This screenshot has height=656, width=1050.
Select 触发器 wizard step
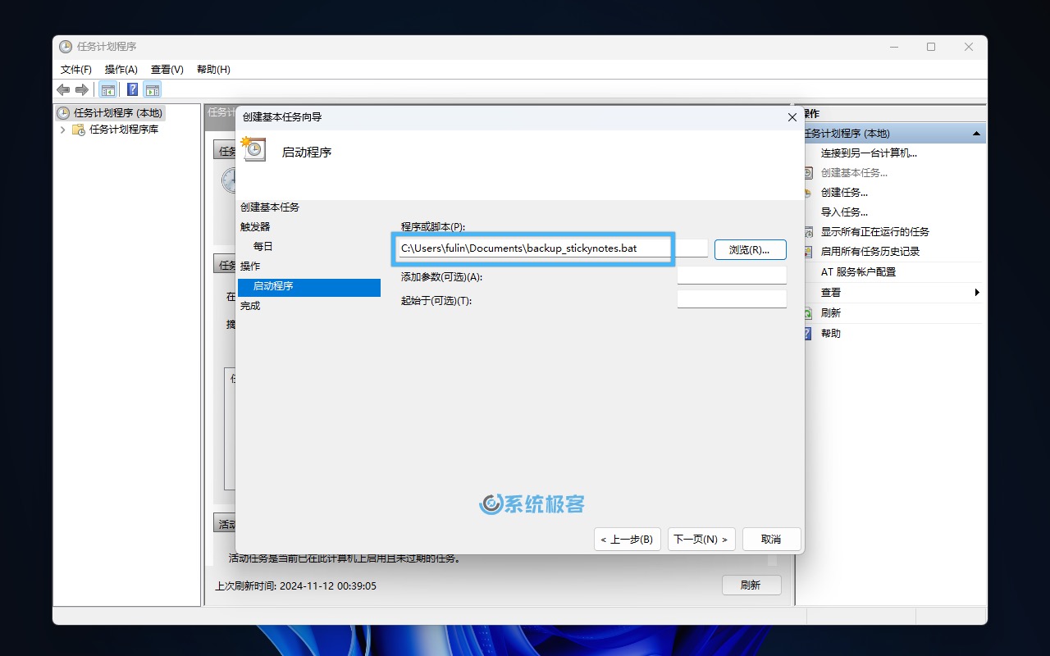[255, 226]
